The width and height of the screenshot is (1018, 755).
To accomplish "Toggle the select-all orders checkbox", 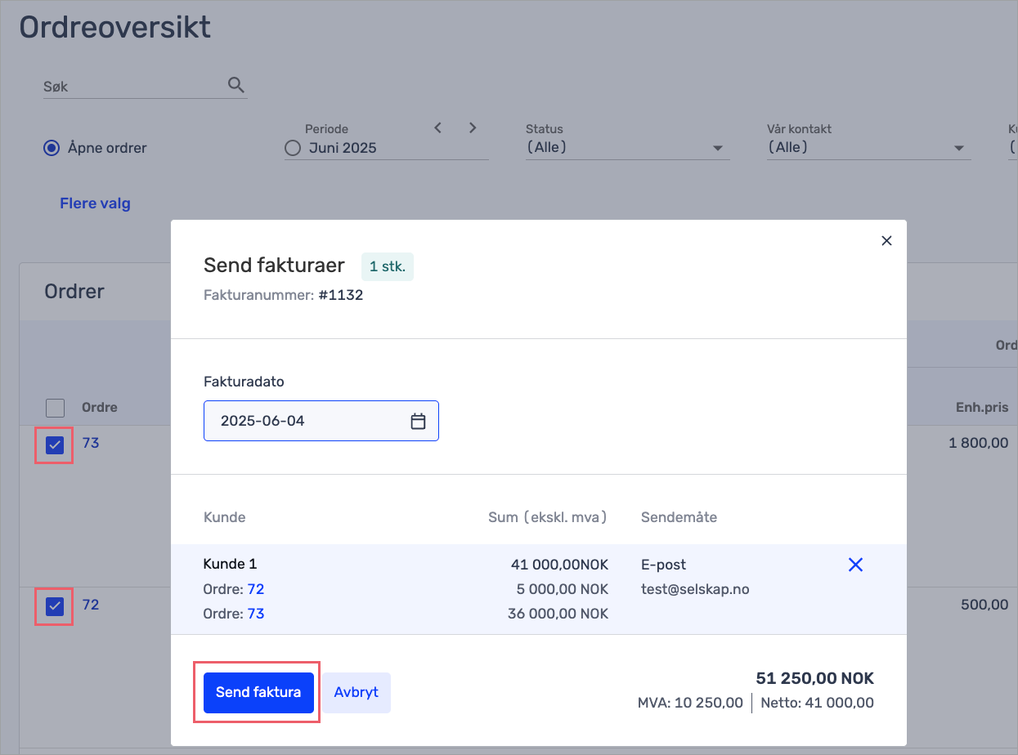I will click(55, 408).
